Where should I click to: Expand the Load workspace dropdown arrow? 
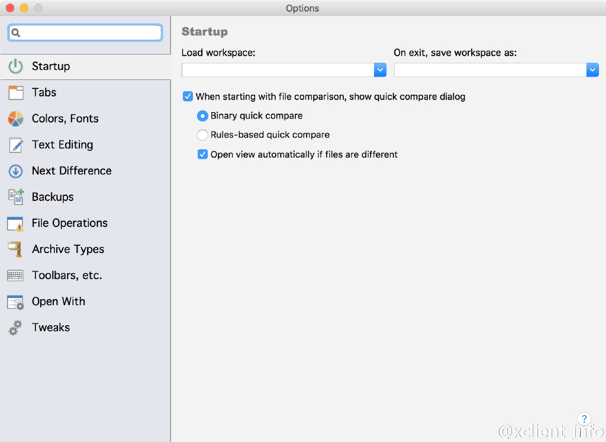381,70
